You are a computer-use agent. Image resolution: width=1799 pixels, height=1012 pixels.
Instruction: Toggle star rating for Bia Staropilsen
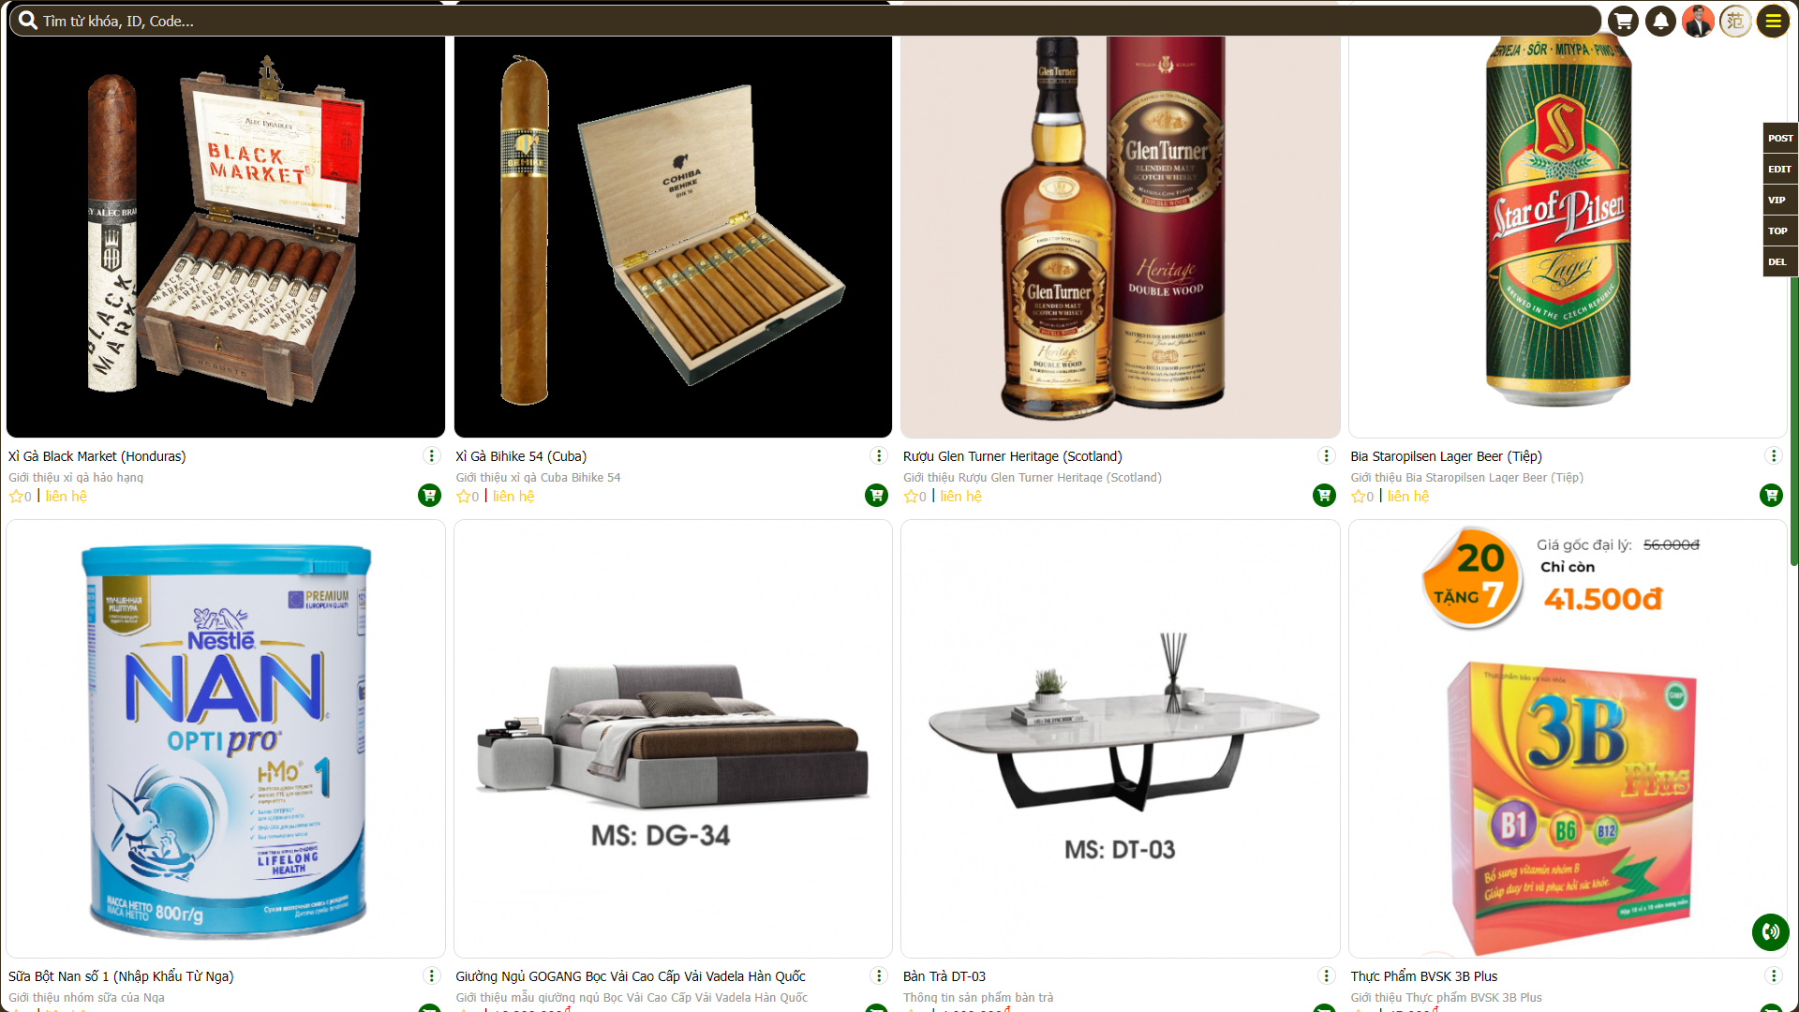pyautogui.click(x=1358, y=497)
